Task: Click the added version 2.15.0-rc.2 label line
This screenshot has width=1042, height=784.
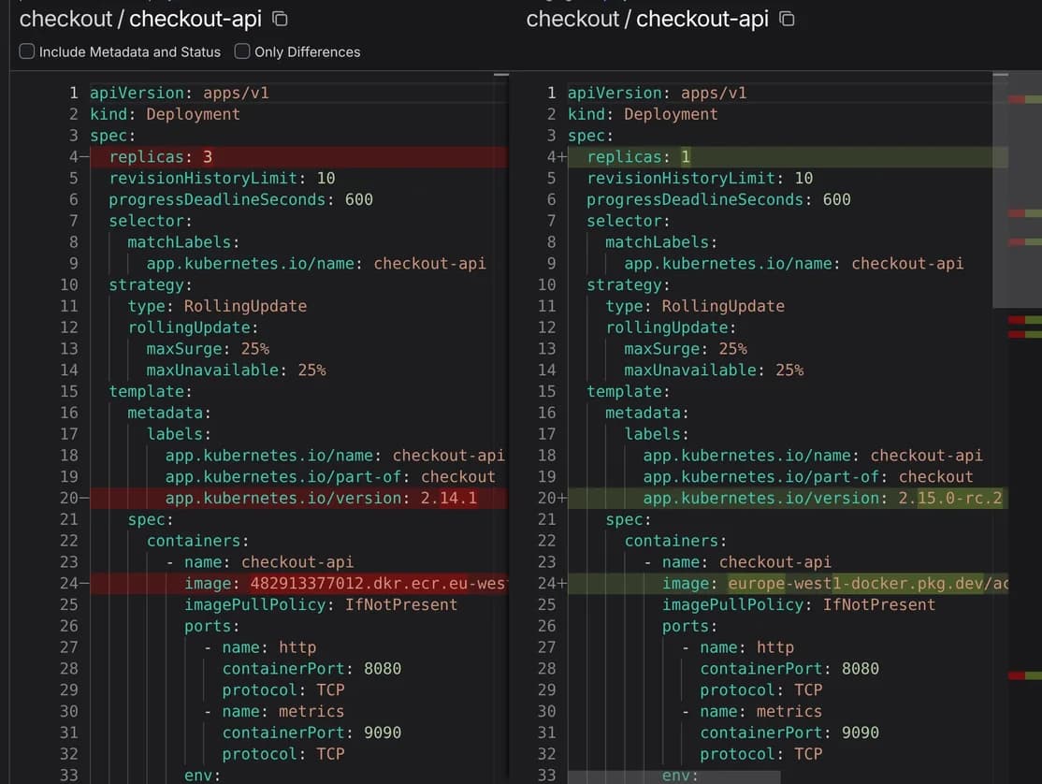Action: coord(788,499)
